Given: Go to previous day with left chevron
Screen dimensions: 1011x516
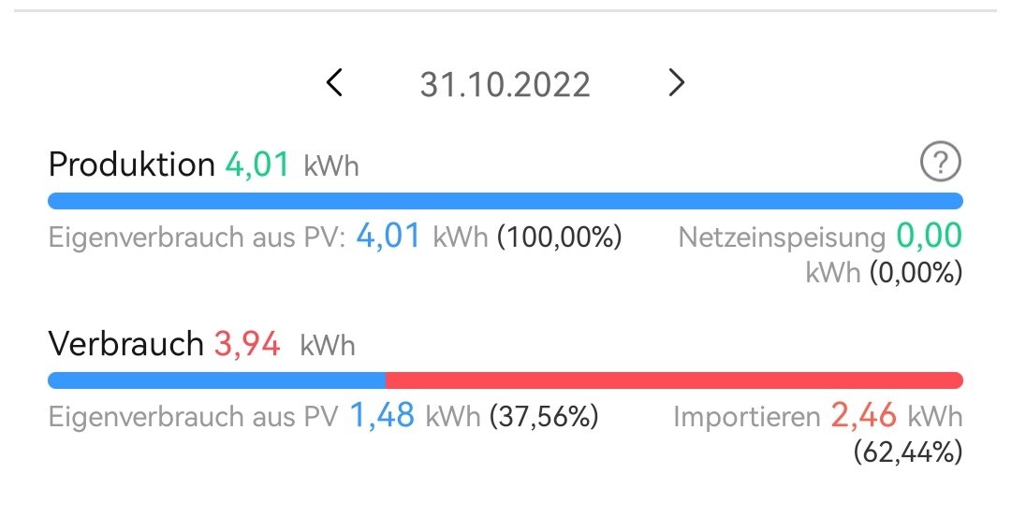Looking at the screenshot, I should click(334, 84).
